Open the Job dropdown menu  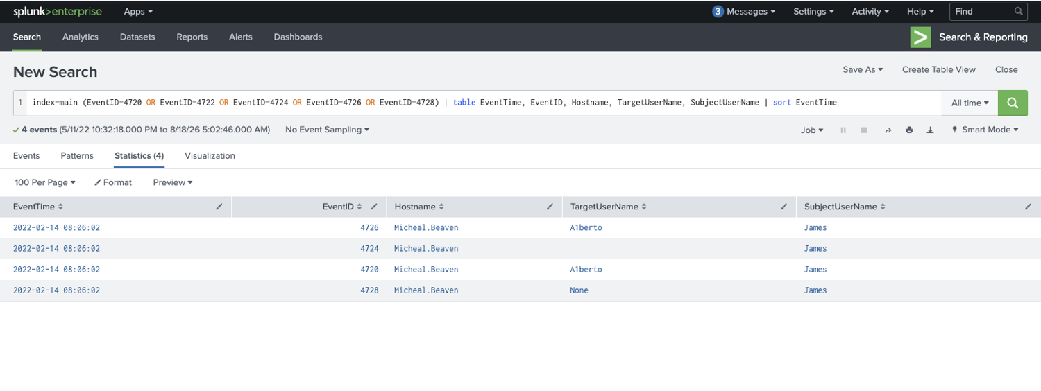pos(812,130)
